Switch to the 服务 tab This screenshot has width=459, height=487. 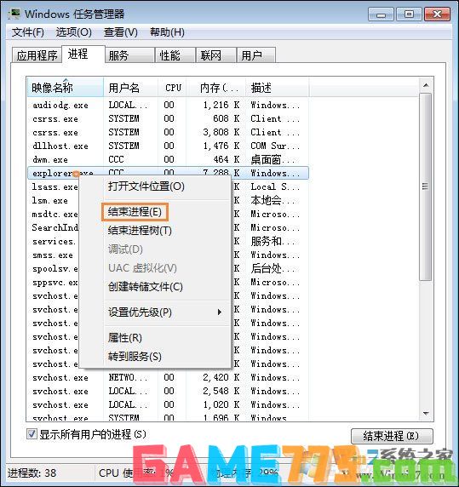click(x=129, y=55)
